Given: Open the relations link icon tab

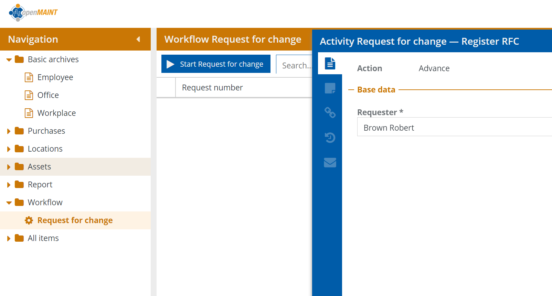Looking at the screenshot, I should (330, 113).
